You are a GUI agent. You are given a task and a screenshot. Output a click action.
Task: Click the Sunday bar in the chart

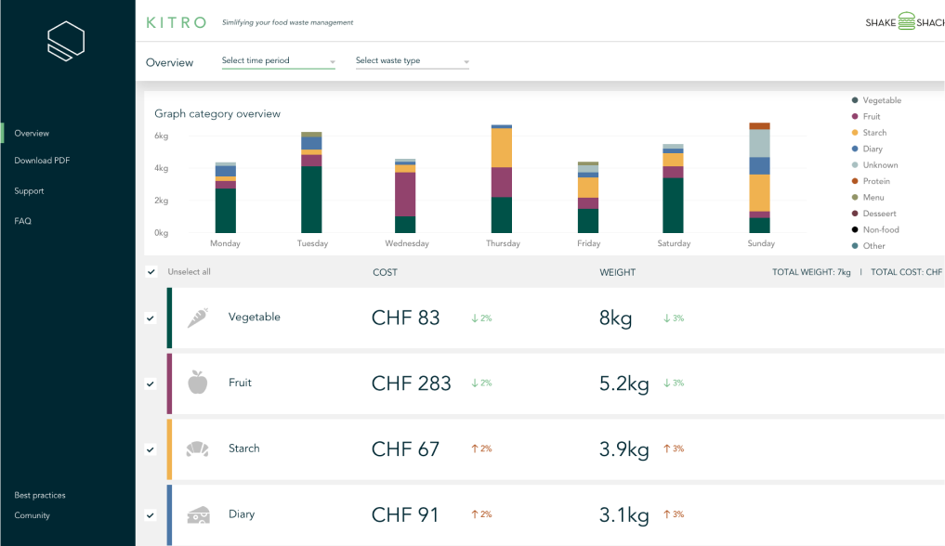759,177
